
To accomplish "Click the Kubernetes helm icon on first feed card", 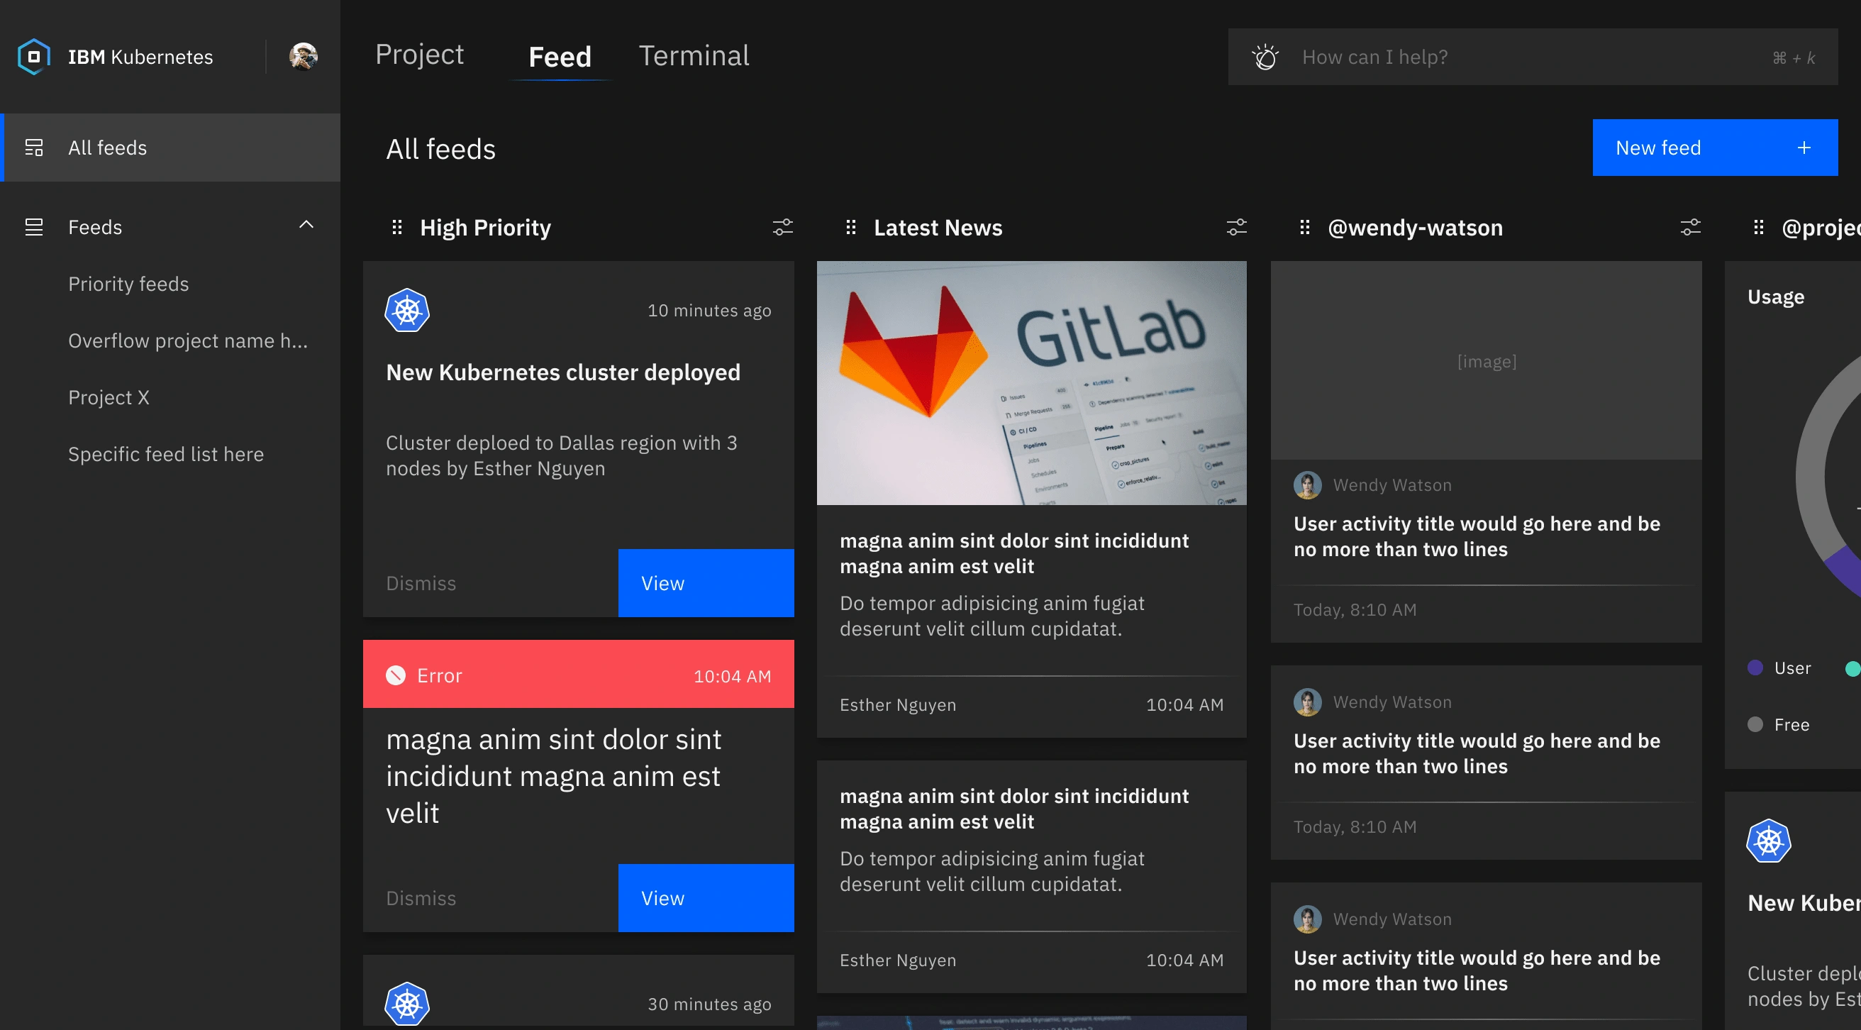I will (x=406, y=312).
